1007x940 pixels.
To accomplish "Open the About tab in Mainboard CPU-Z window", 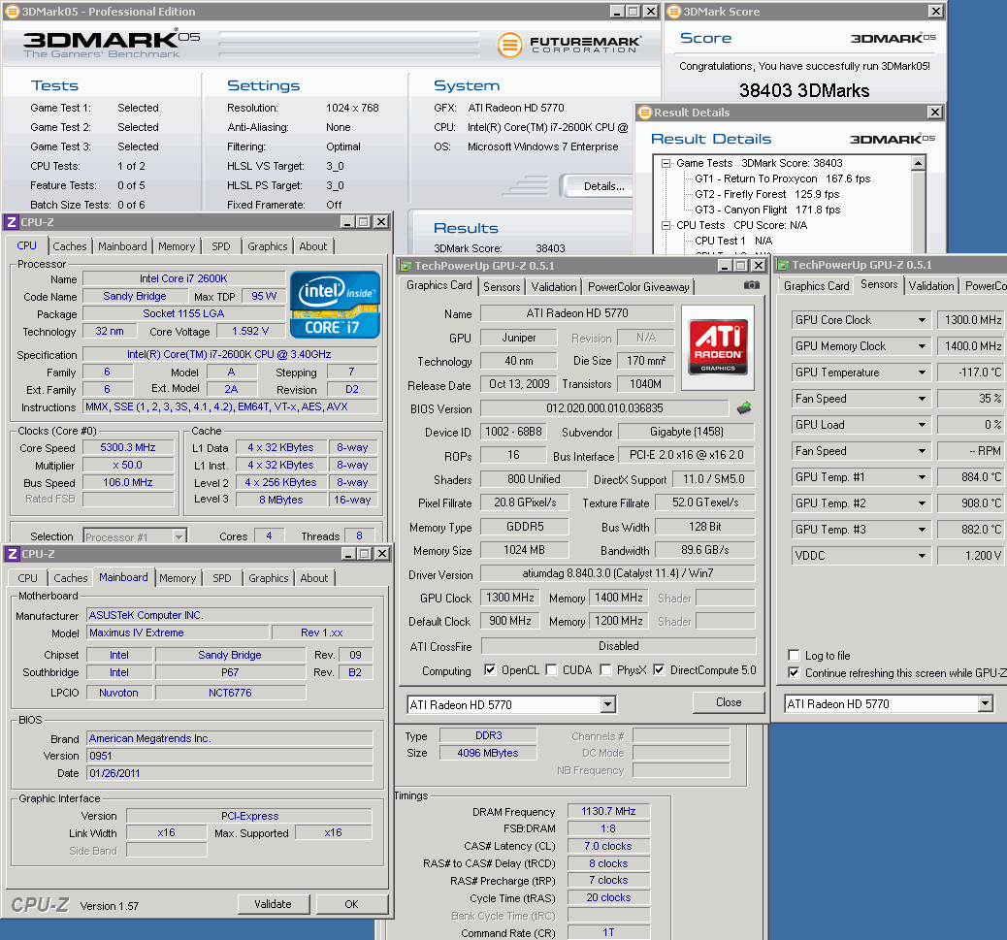I will [x=314, y=578].
